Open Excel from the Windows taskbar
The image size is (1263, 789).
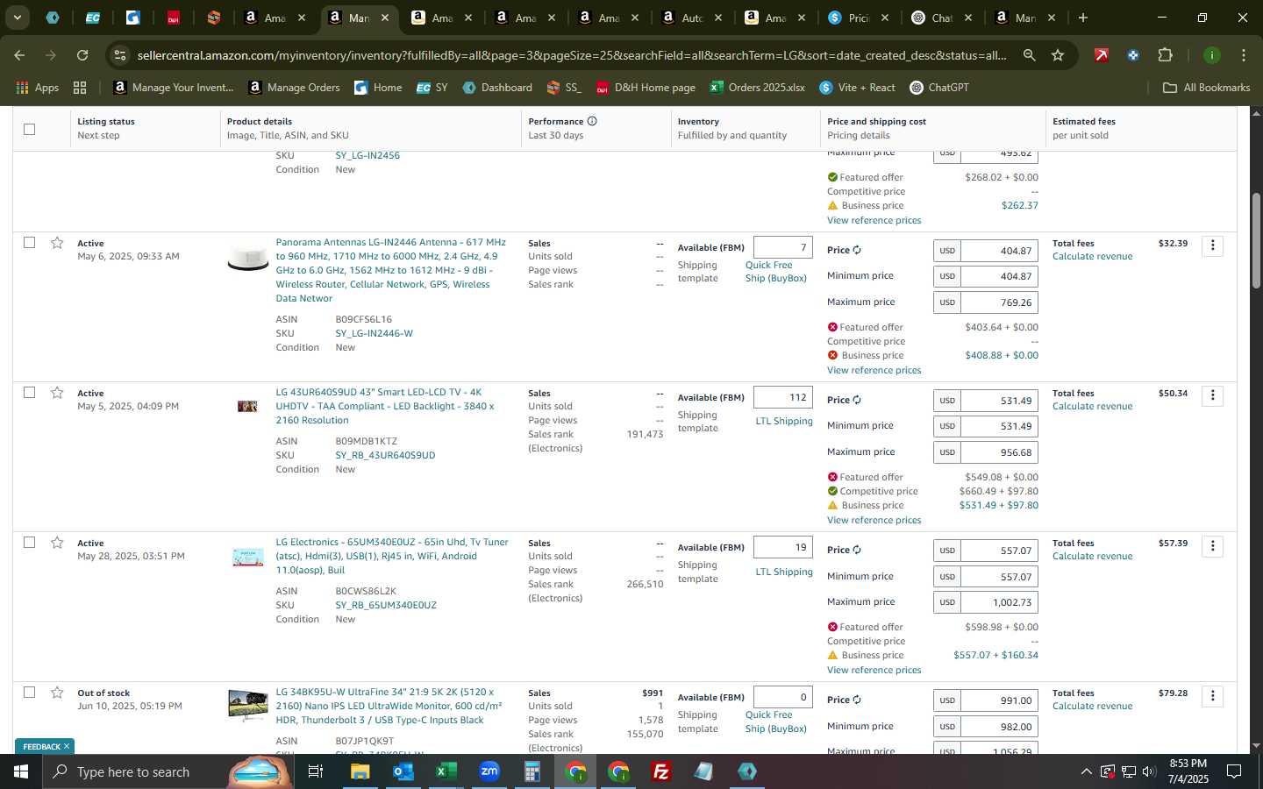[446, 771]
